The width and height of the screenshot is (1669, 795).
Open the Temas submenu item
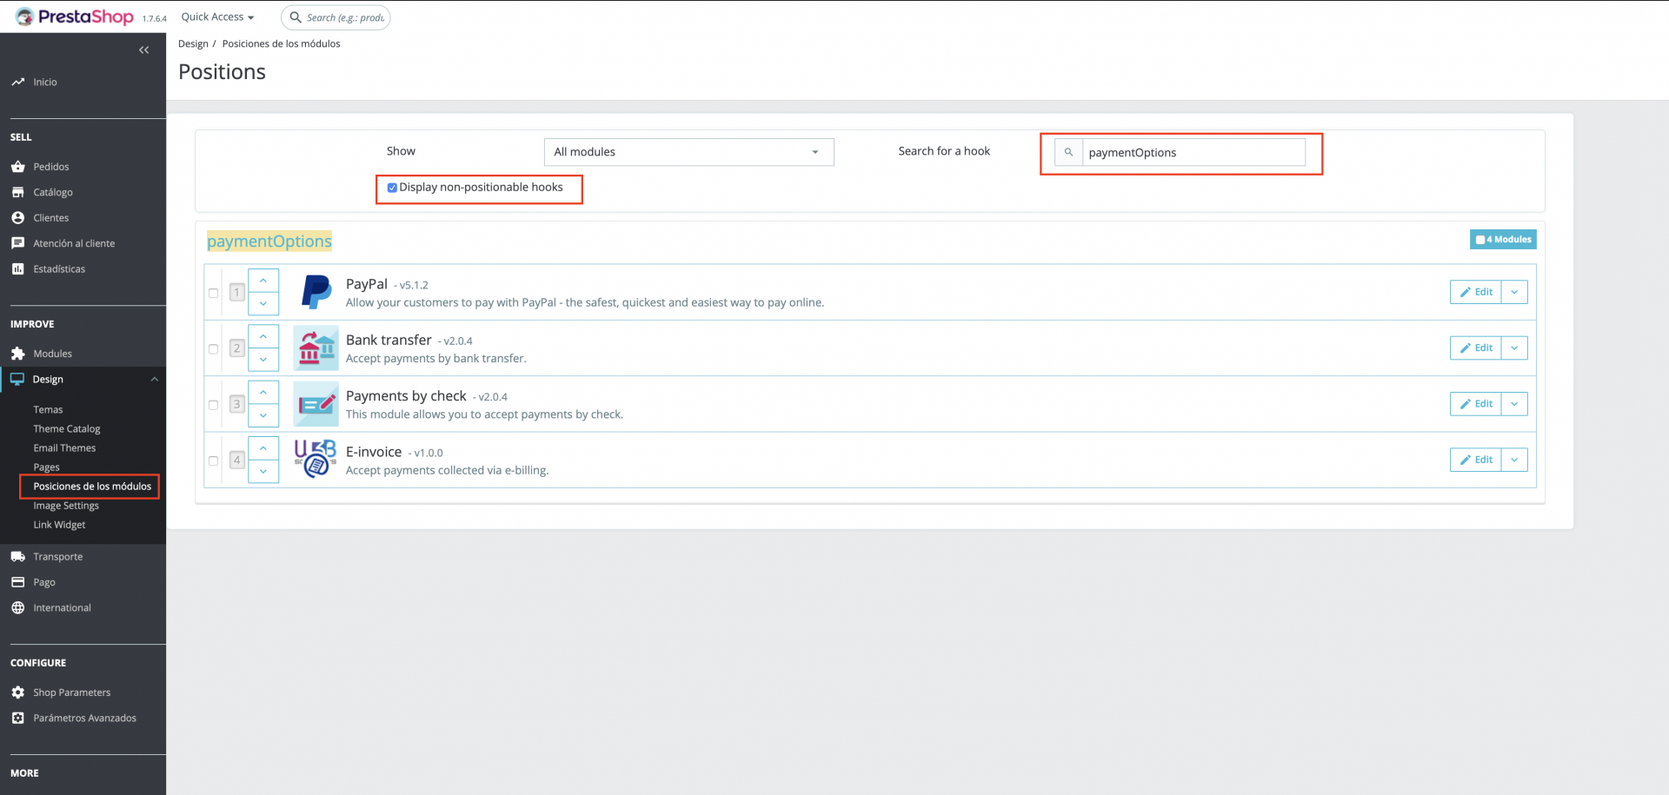48,410
